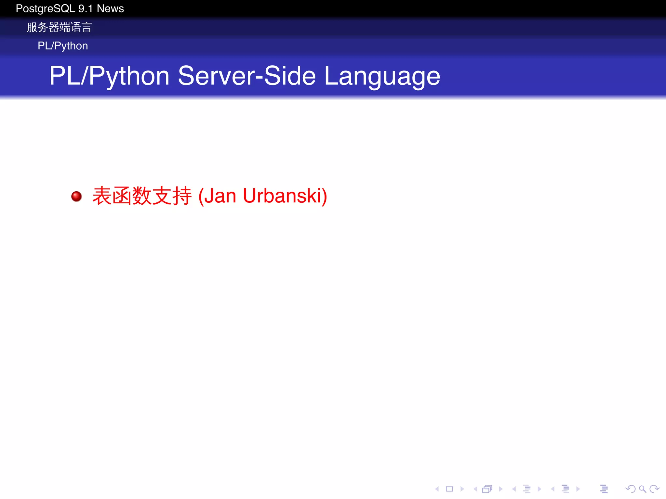Click the red sphere bullet marker
The image size is (666, 499).
77,196
